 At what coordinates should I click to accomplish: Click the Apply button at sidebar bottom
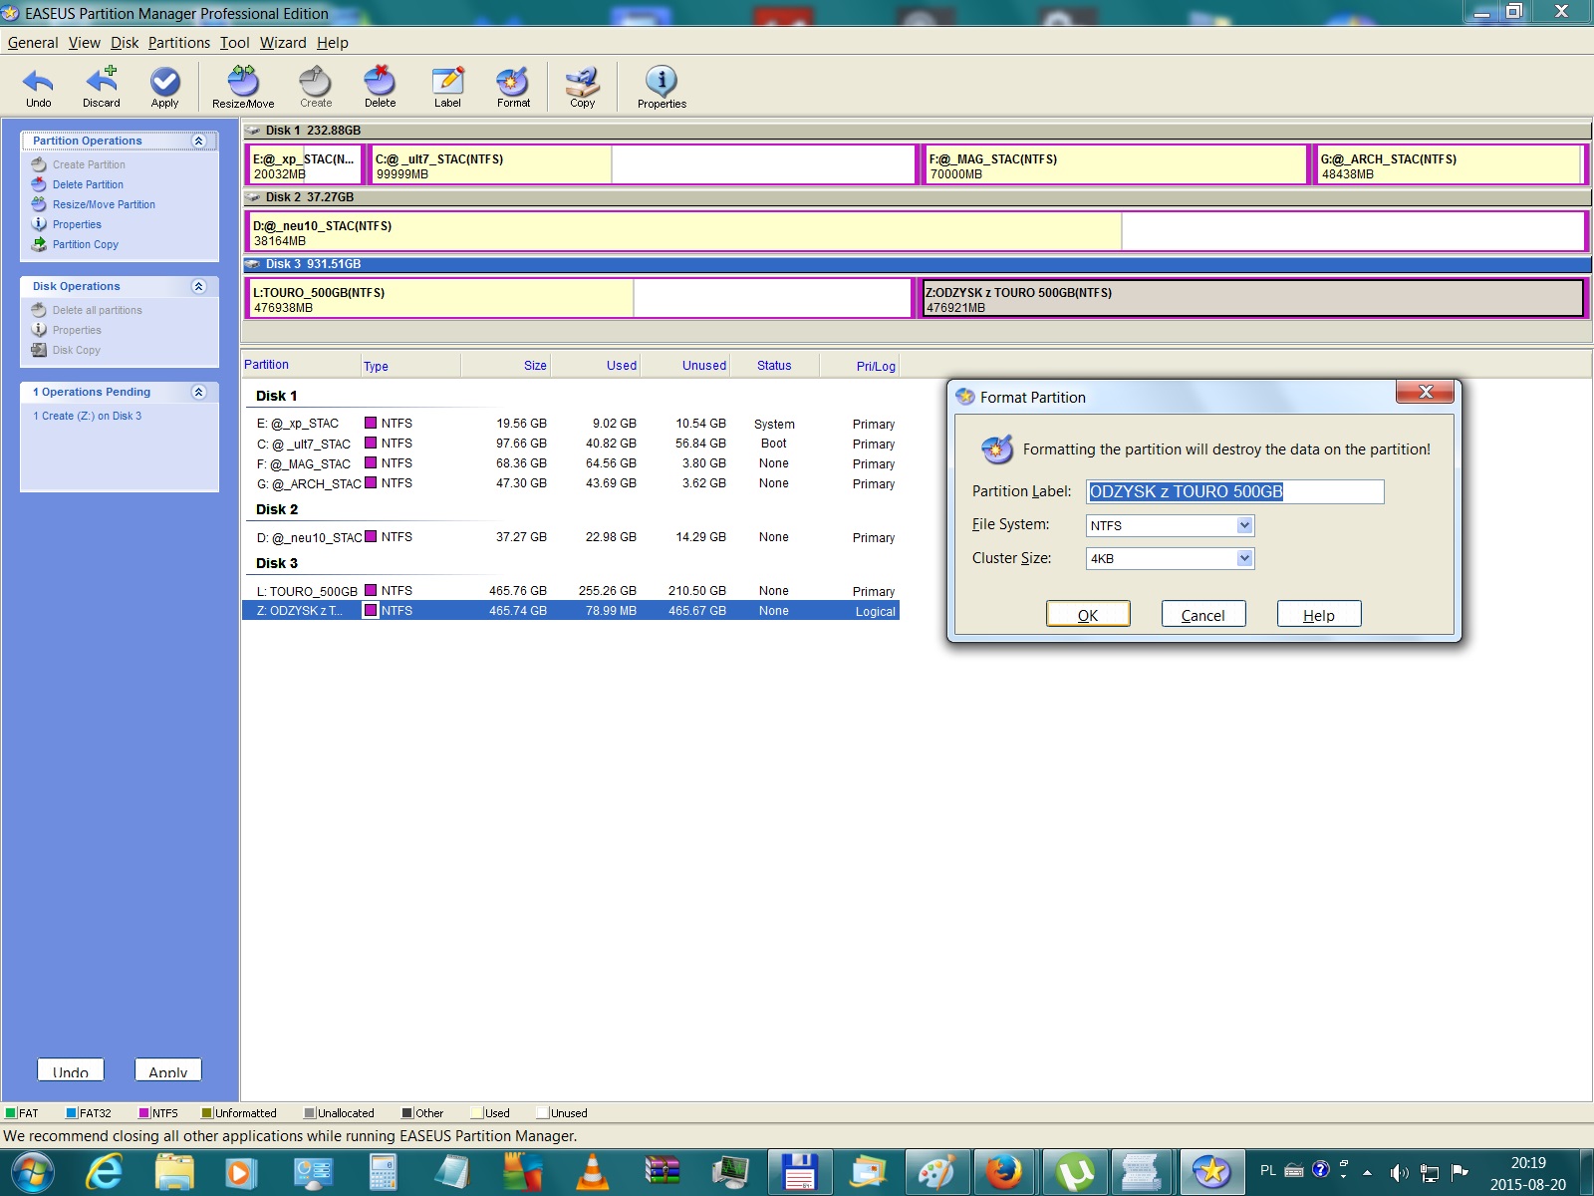click(168, 1070)
